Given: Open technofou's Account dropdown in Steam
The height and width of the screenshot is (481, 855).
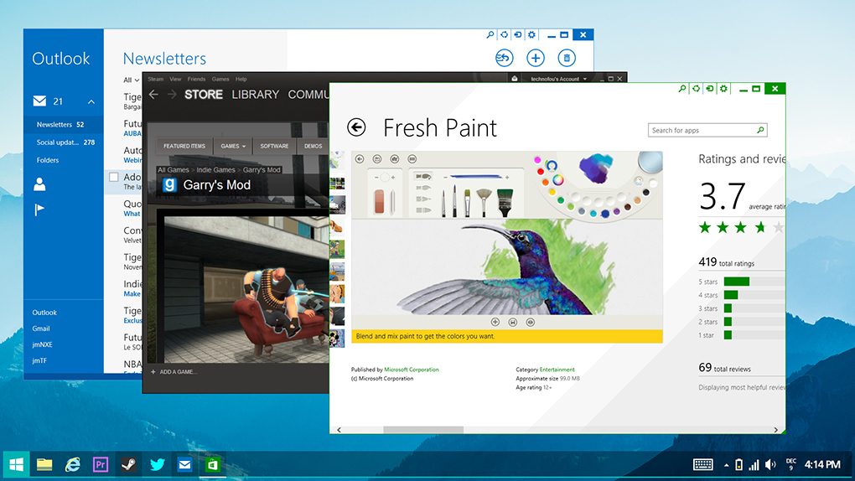Looking at the screenshot, I should 558,79.
